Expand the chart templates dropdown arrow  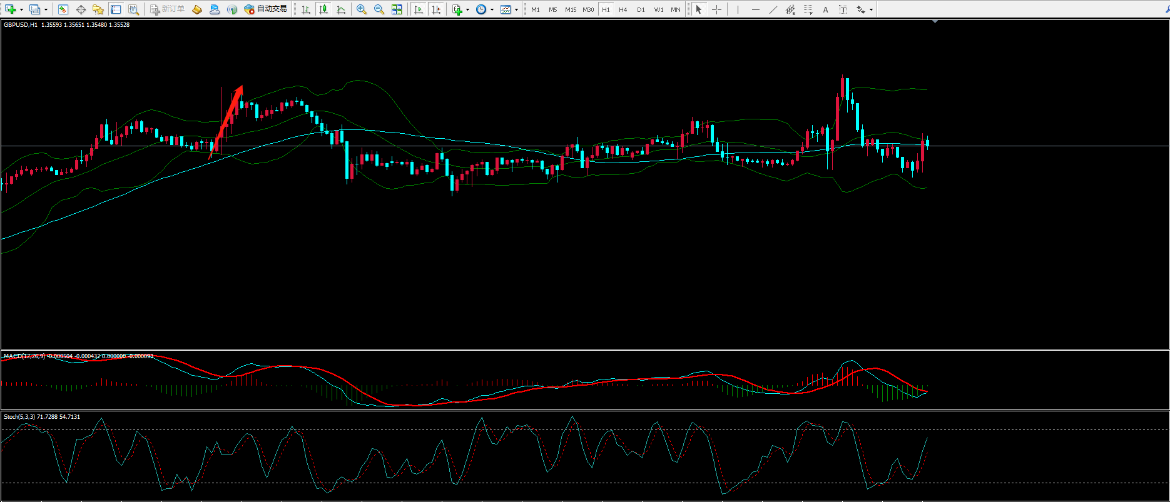516,9
